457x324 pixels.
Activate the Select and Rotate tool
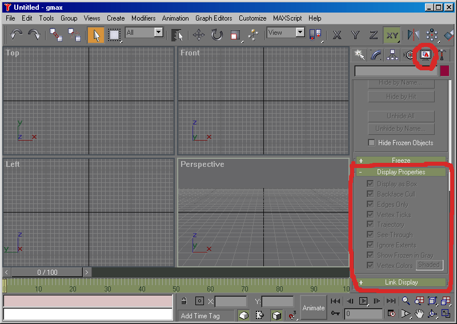pos(217,35)
